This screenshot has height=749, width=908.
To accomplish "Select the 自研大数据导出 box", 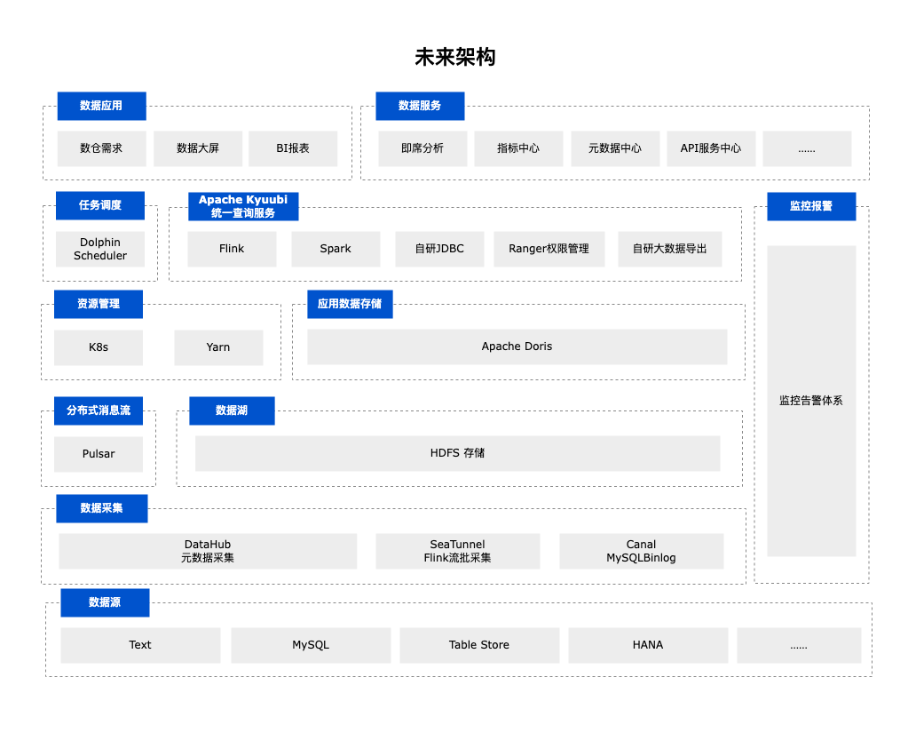I will click(669, 249).
